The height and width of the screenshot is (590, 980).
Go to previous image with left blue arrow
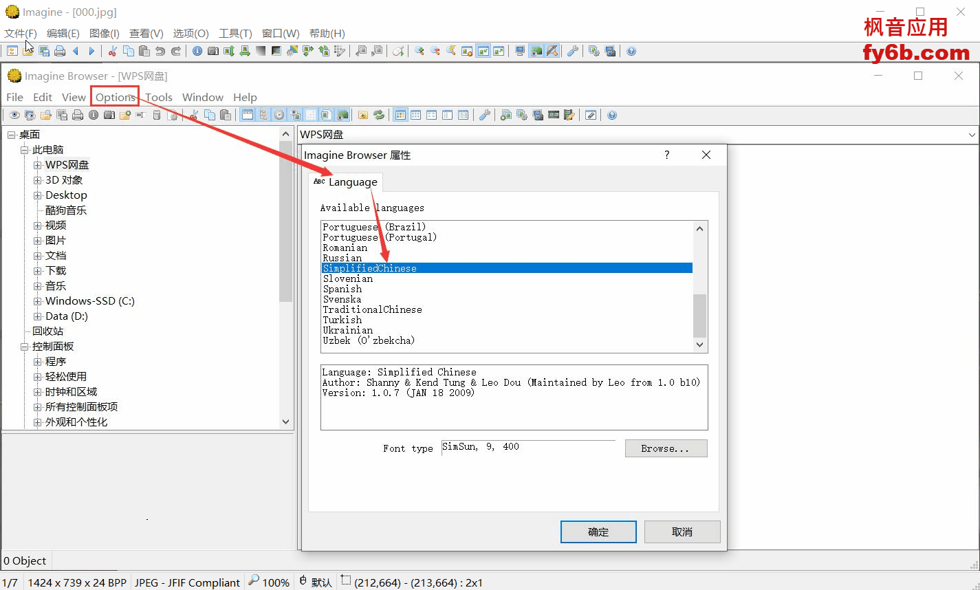click(76, 51)
